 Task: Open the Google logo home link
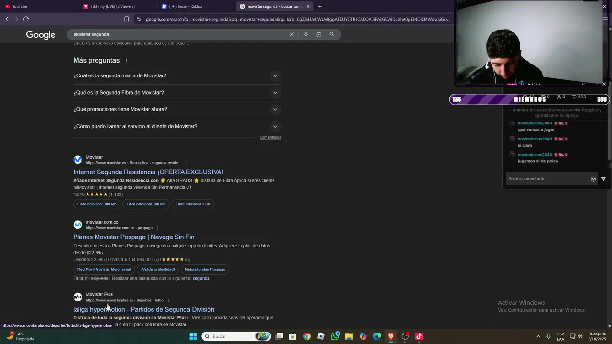click(x=41, y=35)
